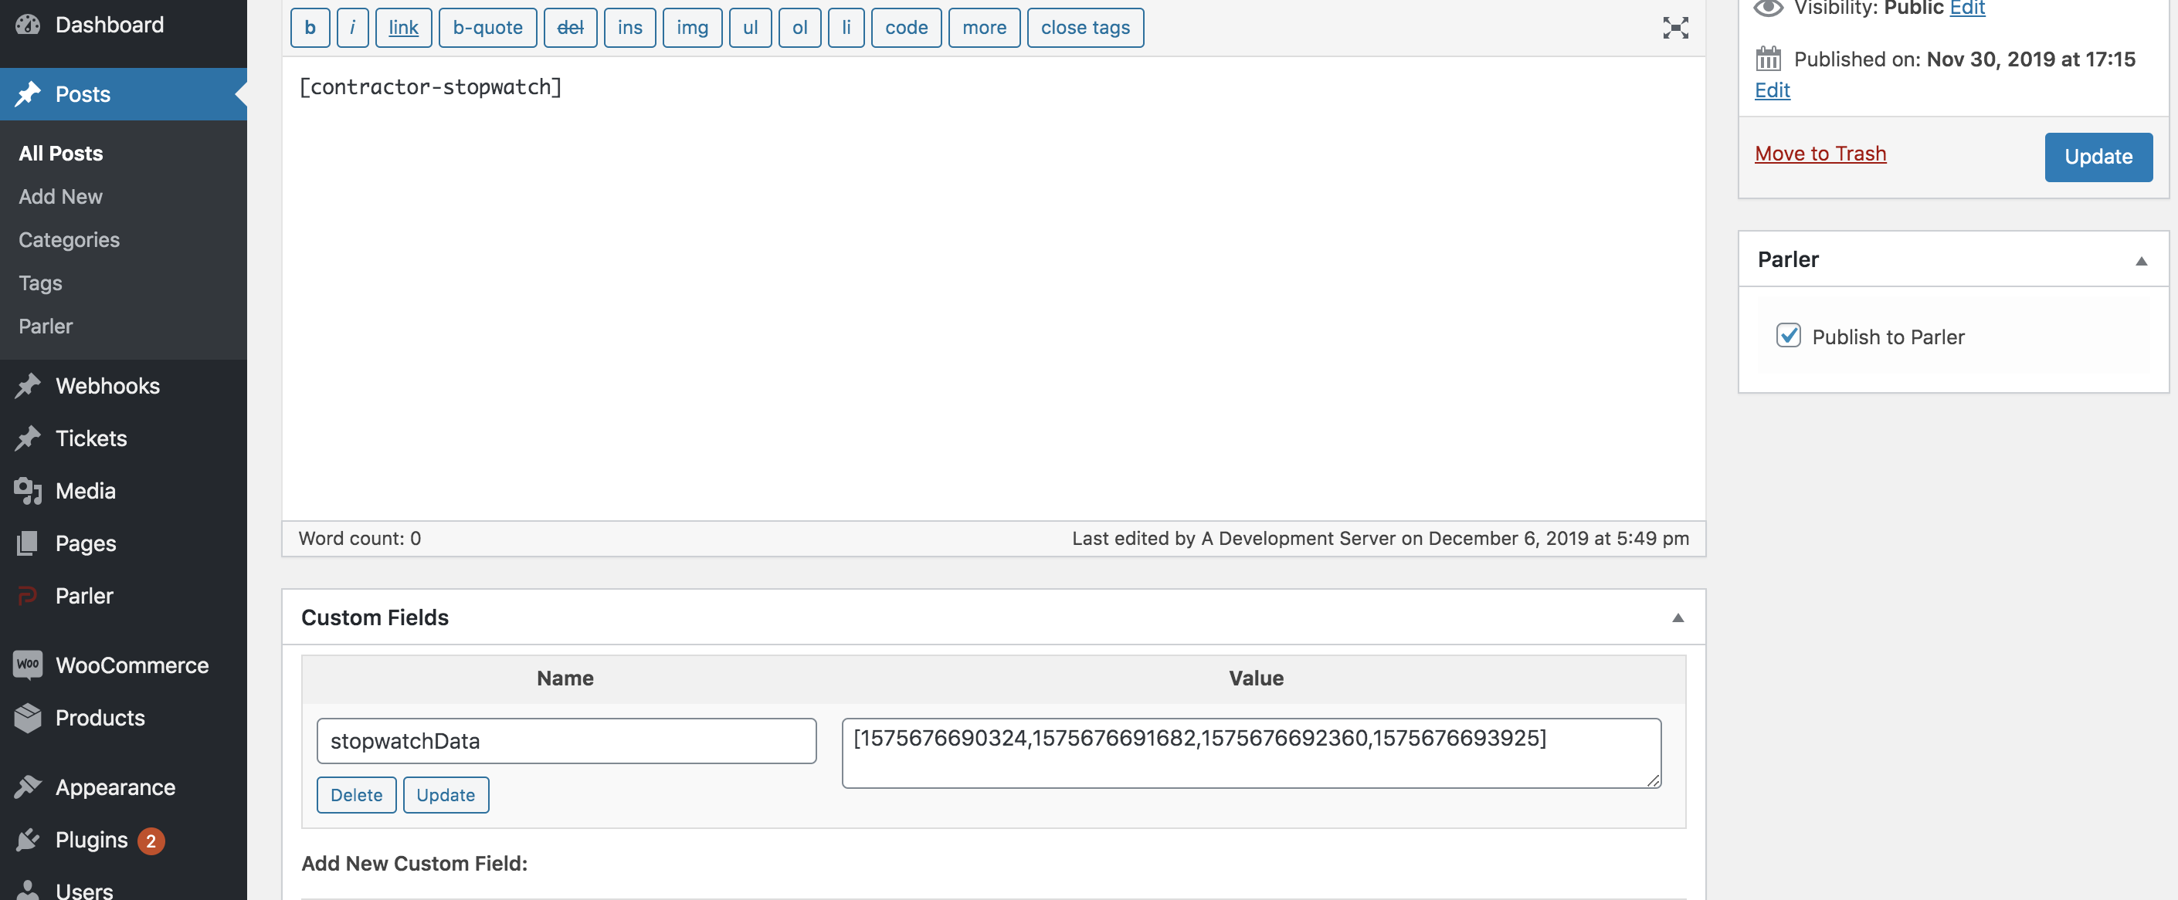Open the Webhooks menu
The image size is (2178, 900).
click(124, 385)
